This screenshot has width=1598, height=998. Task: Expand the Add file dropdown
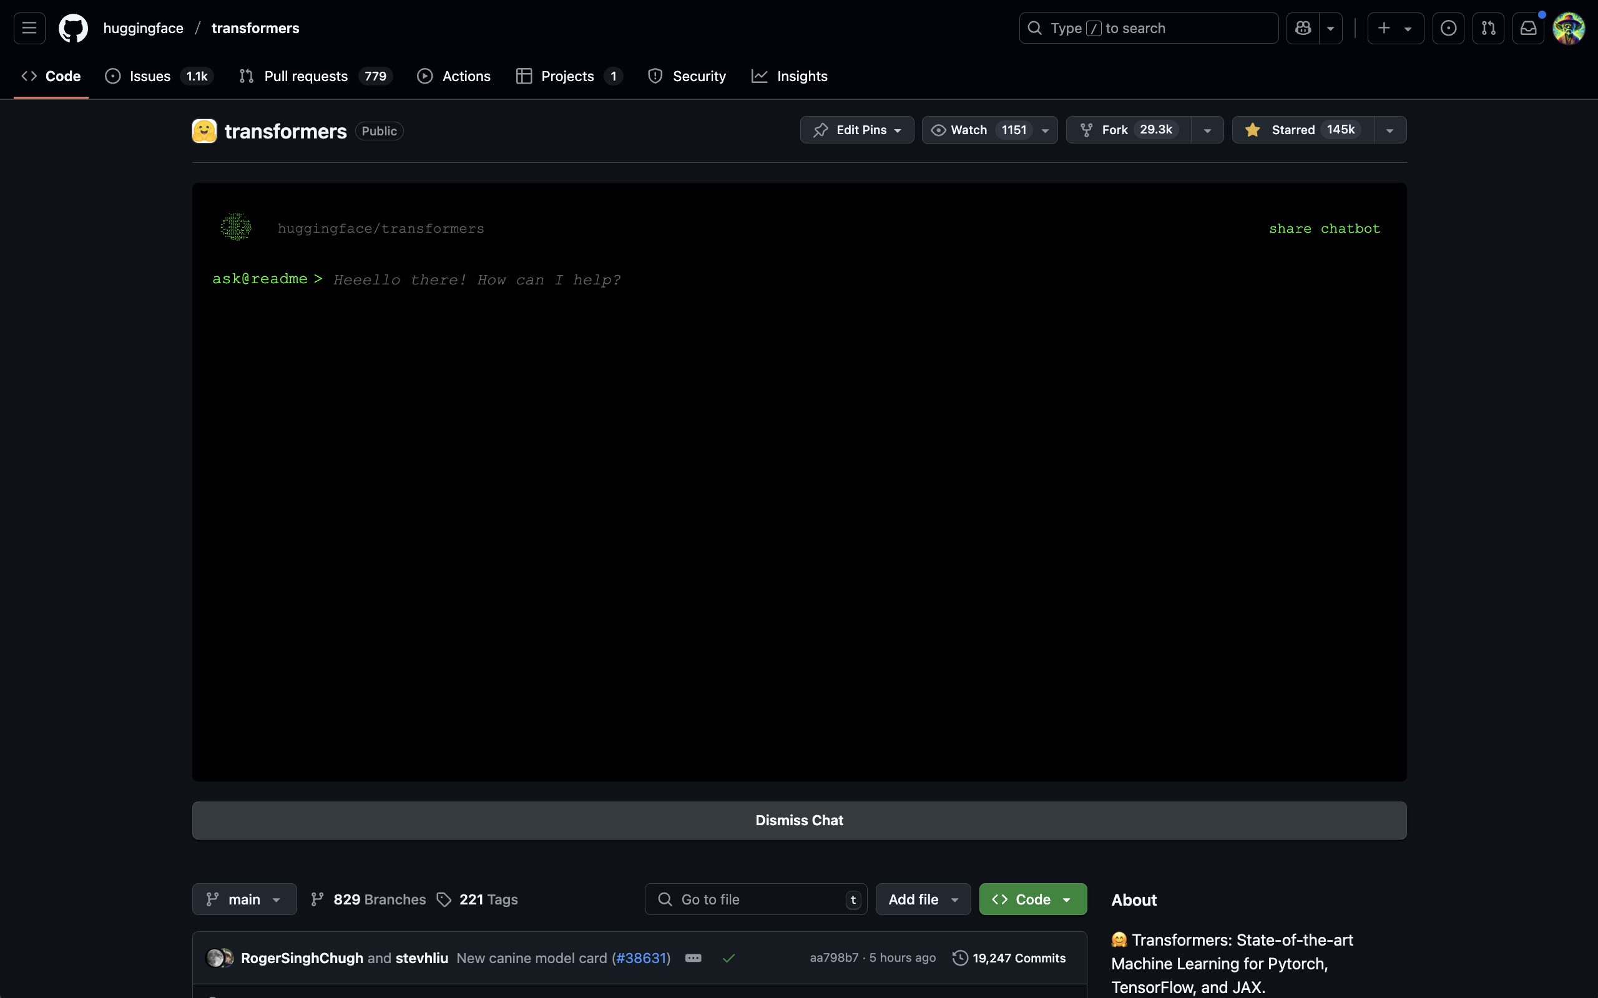[x=923, y=898]
